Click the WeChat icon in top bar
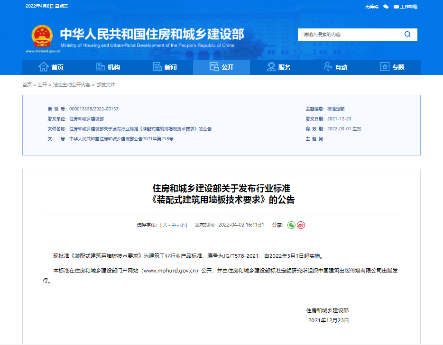This screenshot has height=345, width=443. [386, 7]
